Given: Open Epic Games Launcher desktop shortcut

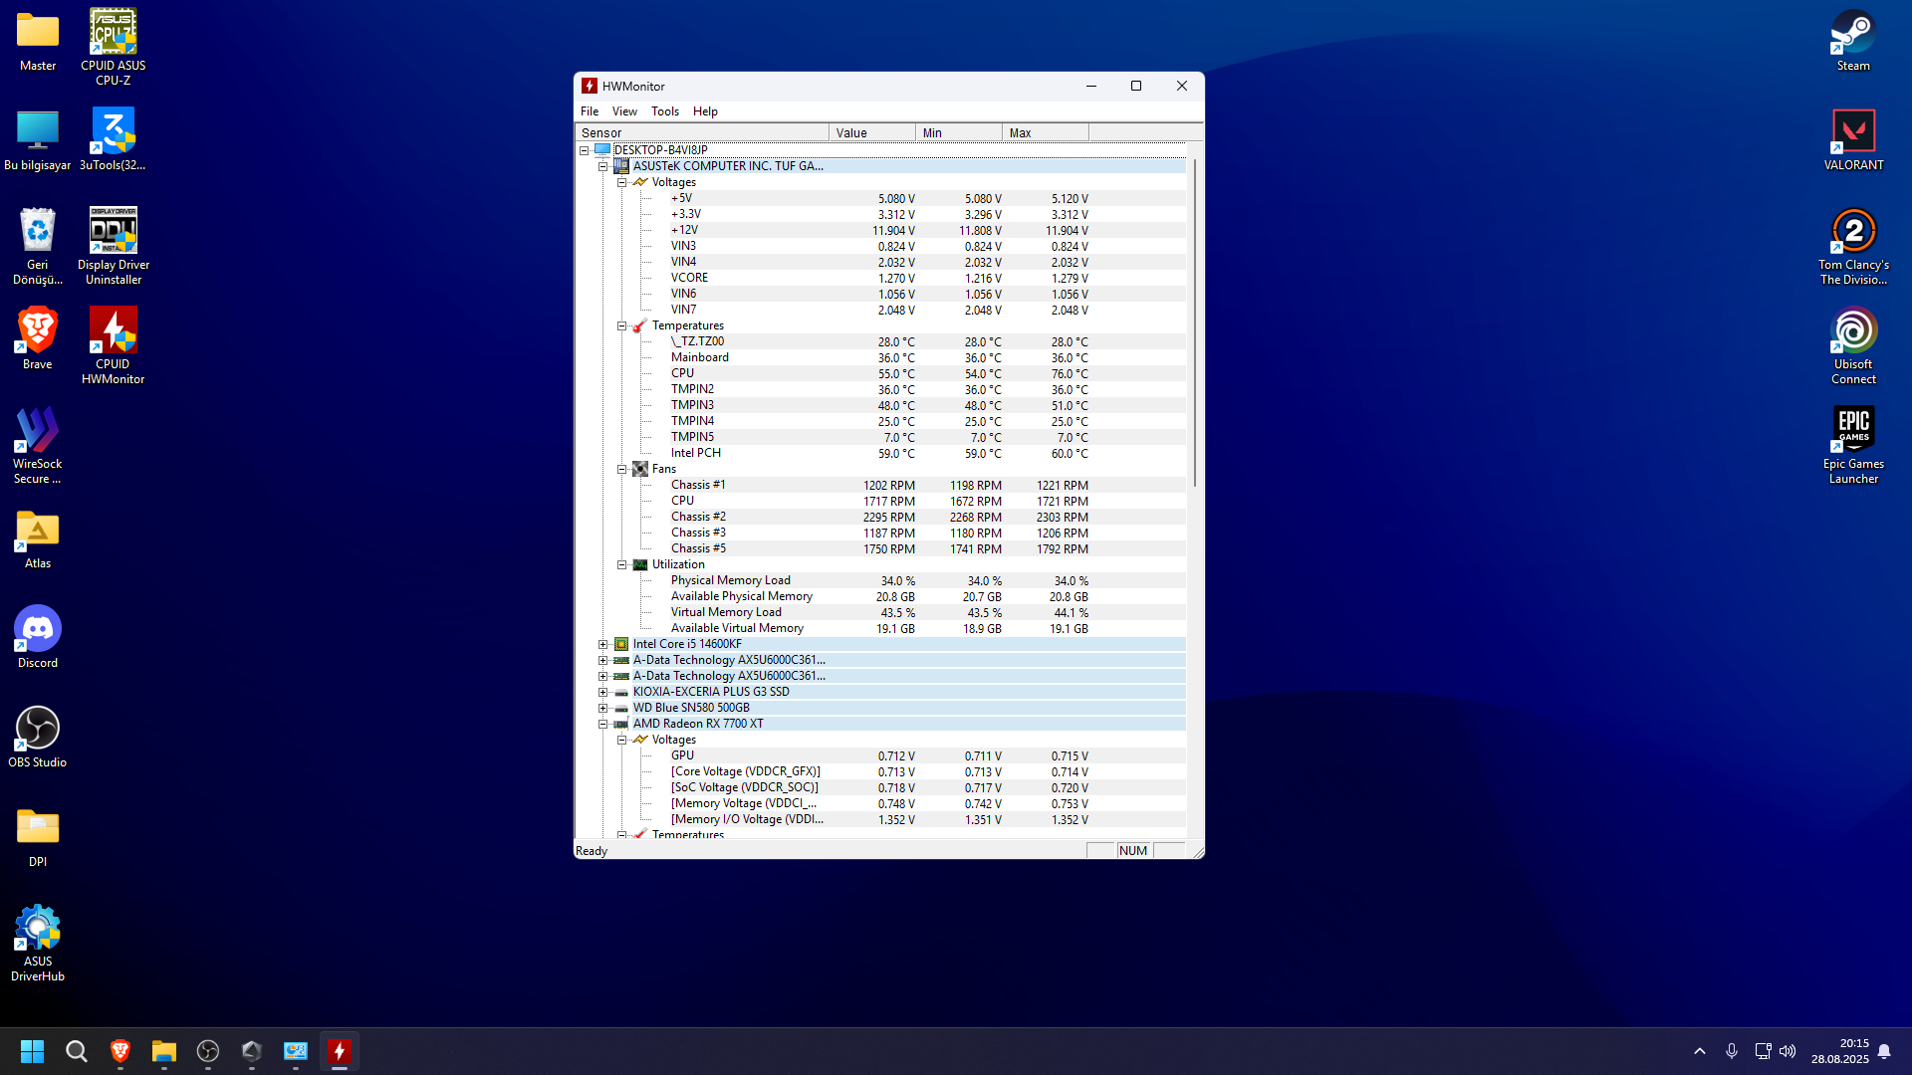Looking at the screenshot, I should point(1853,446).
